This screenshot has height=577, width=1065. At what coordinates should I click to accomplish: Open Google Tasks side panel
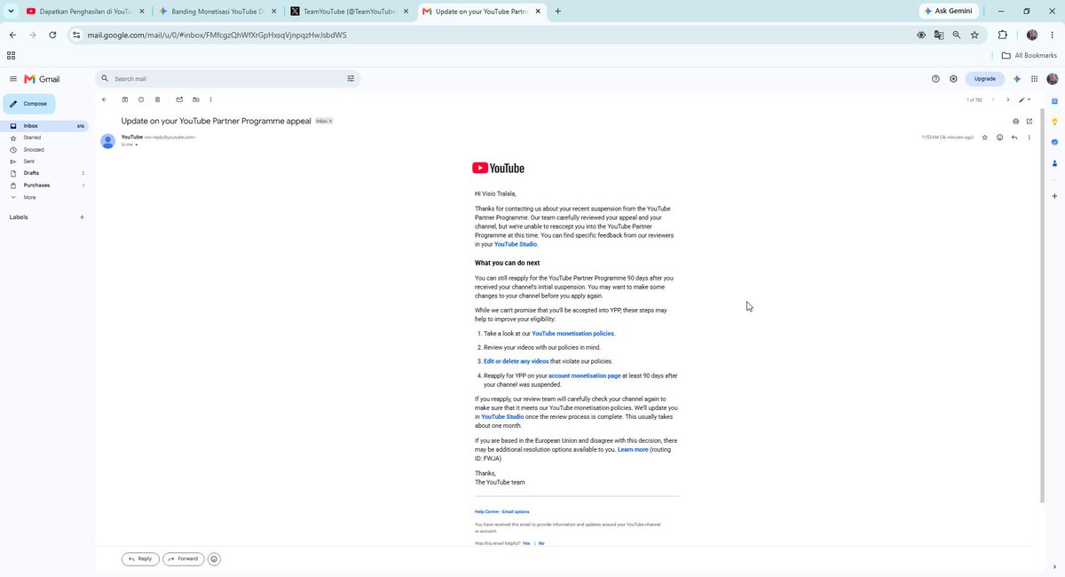1054,142
